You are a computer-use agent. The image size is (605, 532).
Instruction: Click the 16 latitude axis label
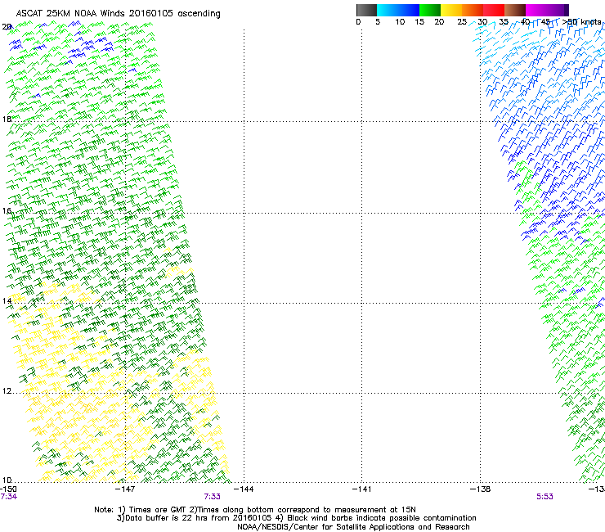tap(7, 210)
